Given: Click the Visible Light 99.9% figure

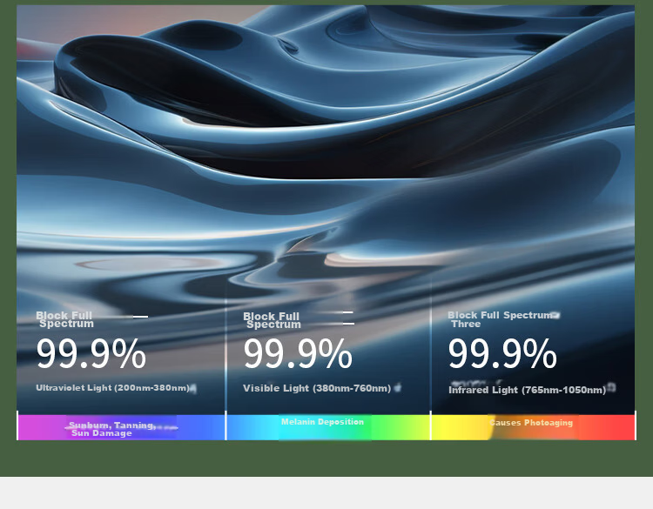Looking at the screenshot, I should click(x=298, y=353).
